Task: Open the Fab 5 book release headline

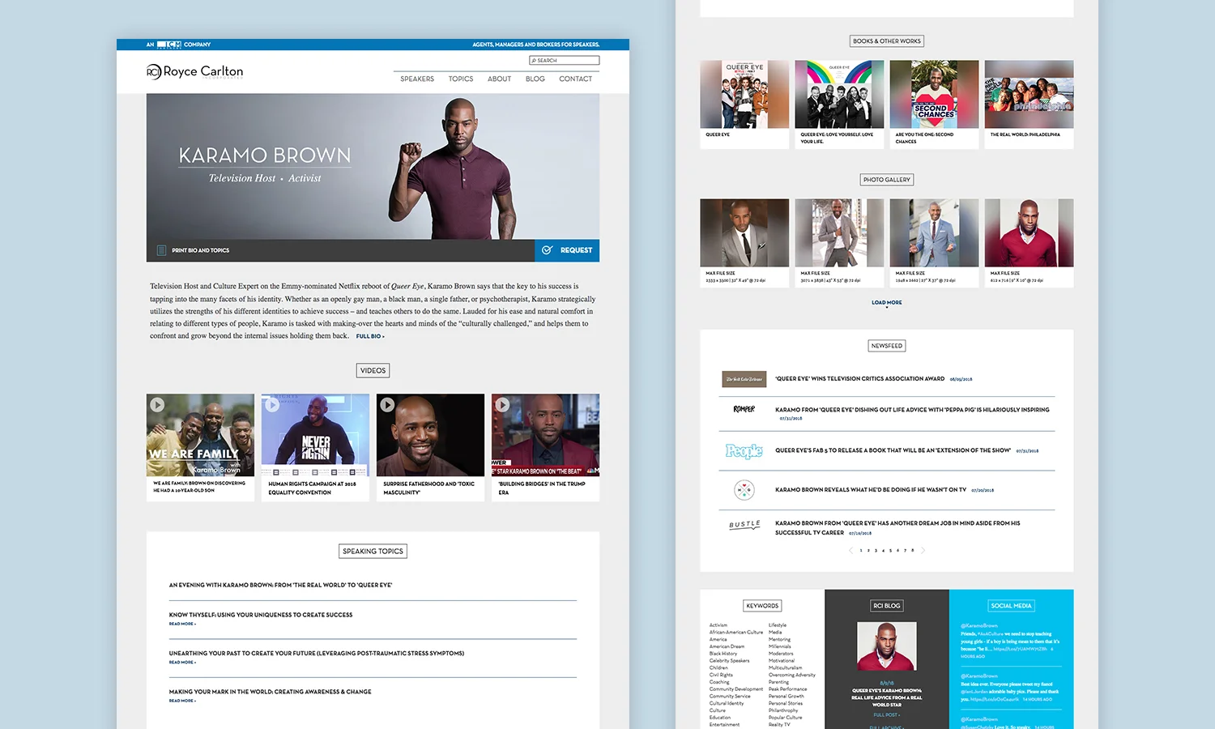Action: pyautogui.click(x=893, y=450)
